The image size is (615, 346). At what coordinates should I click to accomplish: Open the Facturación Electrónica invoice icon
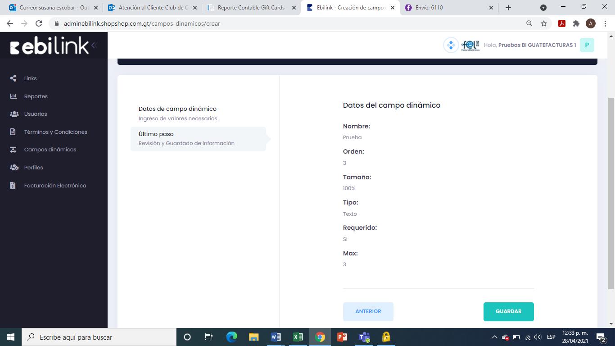pyautogui.click(x=13, y=186)
